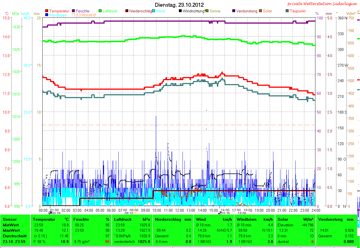Click the sunrise marker at 08:10

[135, 213]
